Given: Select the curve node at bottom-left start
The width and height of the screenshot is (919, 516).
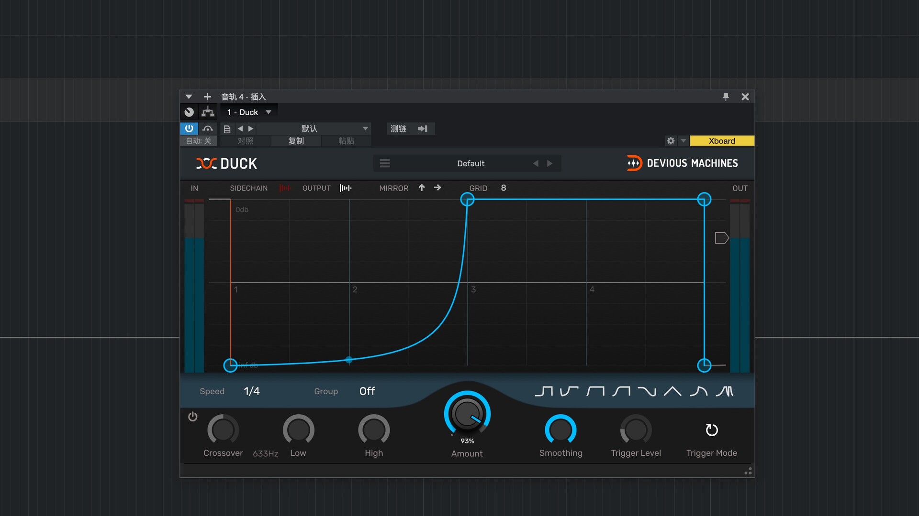Looking at the screenshot, I should tap(230, 365).
